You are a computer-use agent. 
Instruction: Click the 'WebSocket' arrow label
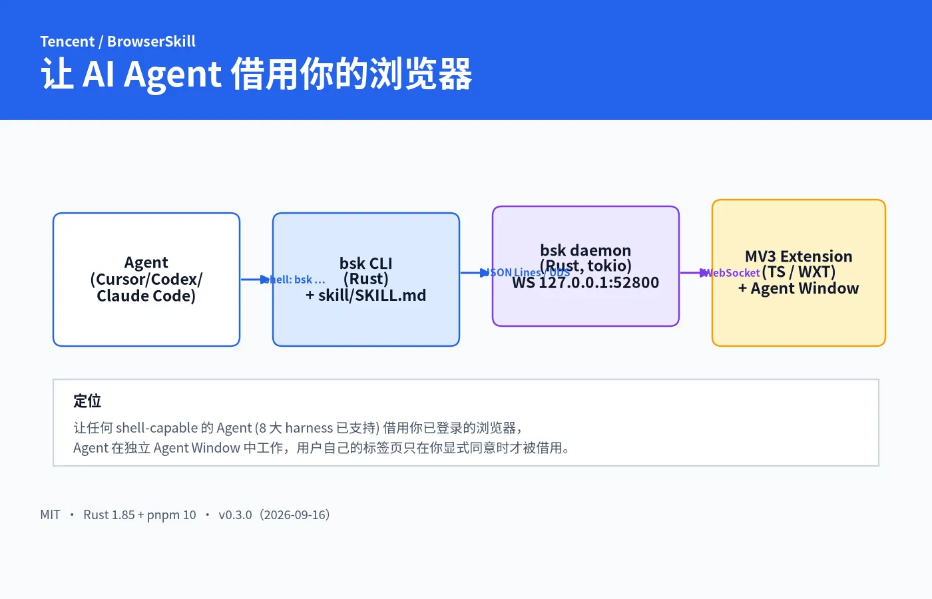point(731,273)
